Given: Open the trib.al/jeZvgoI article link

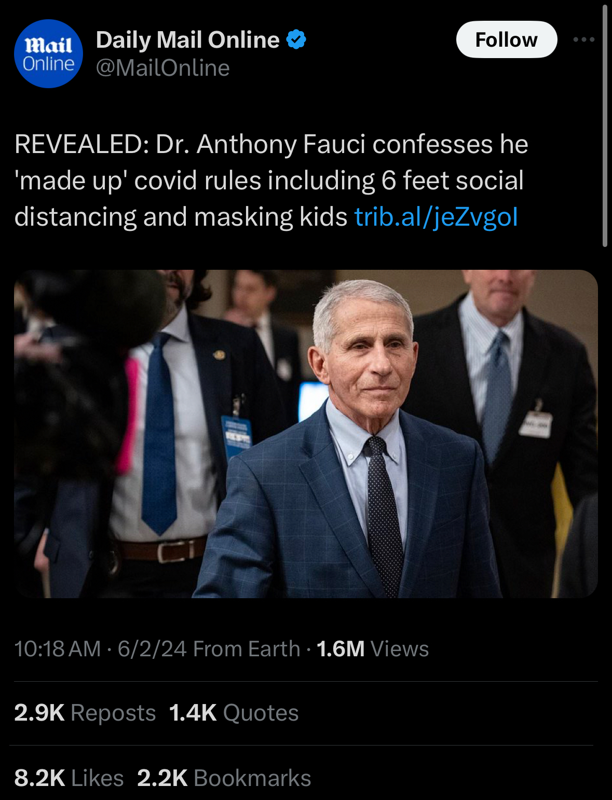Looking at the screenshot, I should [x=436, y=217].
